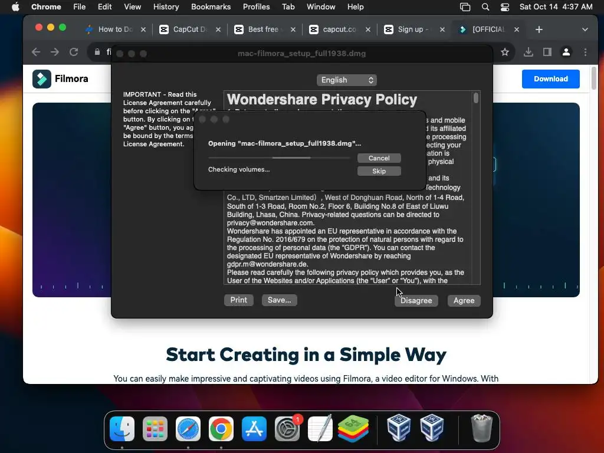Close the "CapCut D" tab

click(218, 29)
